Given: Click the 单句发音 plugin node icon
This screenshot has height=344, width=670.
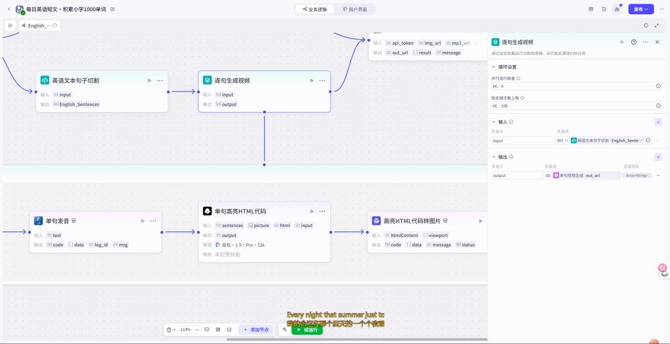Looking at the screenshot, I should pos(38,221).
